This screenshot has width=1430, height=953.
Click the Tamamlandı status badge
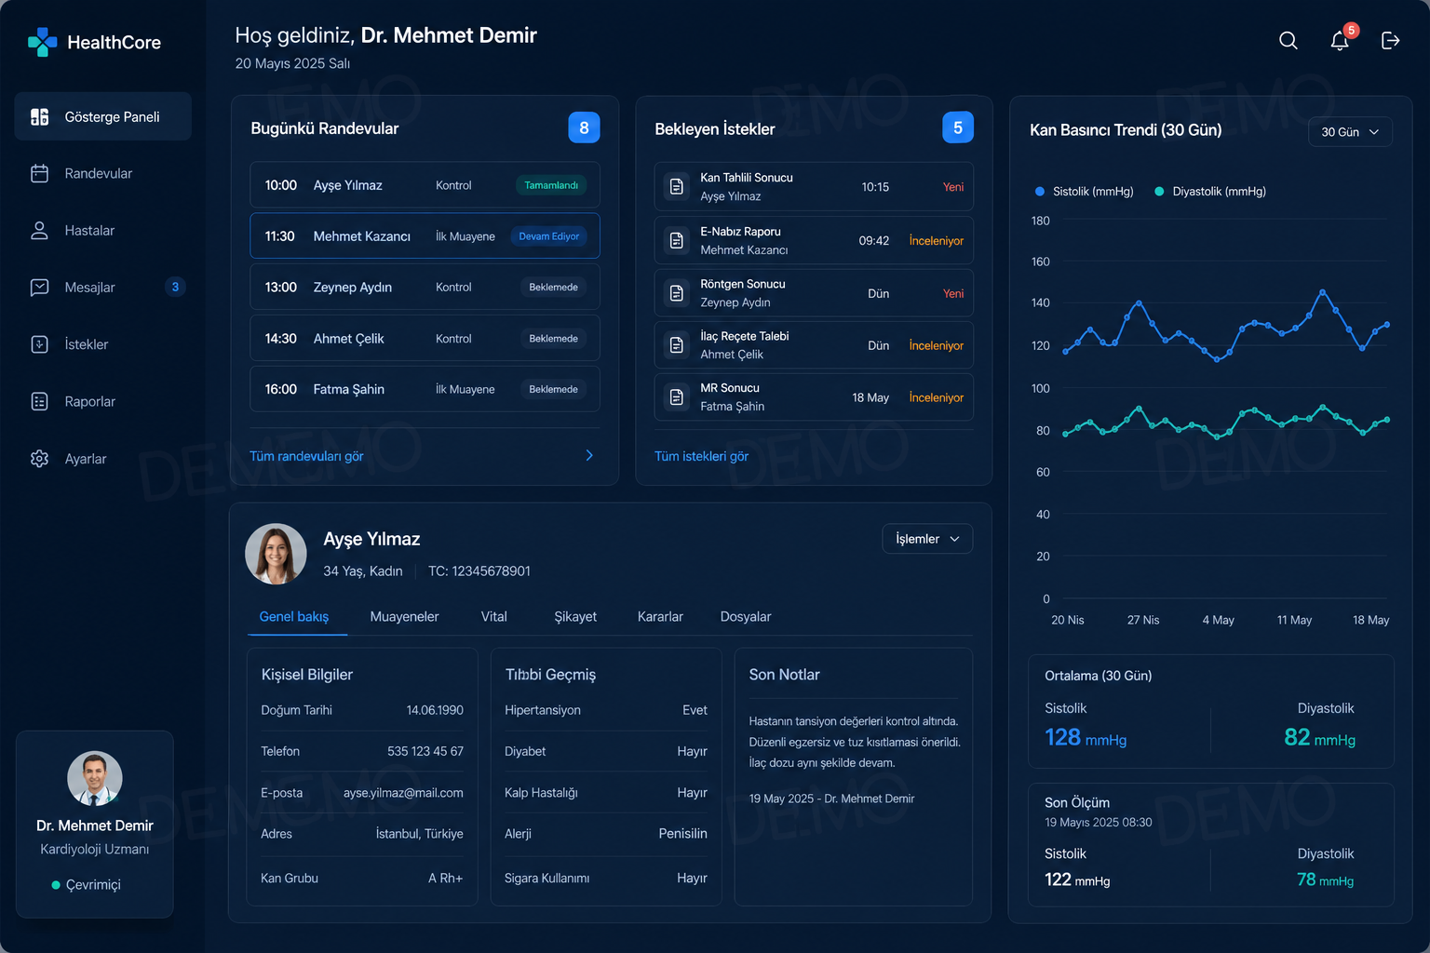551,185
